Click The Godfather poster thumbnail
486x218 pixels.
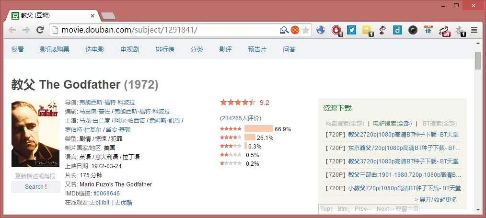35,134
